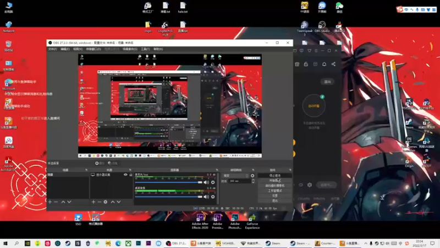
Task: Click the gift box icon in the side window
Action: click(x=297, y=64)
